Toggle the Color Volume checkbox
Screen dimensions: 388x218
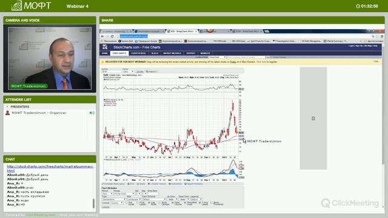(x=172, y=203)
